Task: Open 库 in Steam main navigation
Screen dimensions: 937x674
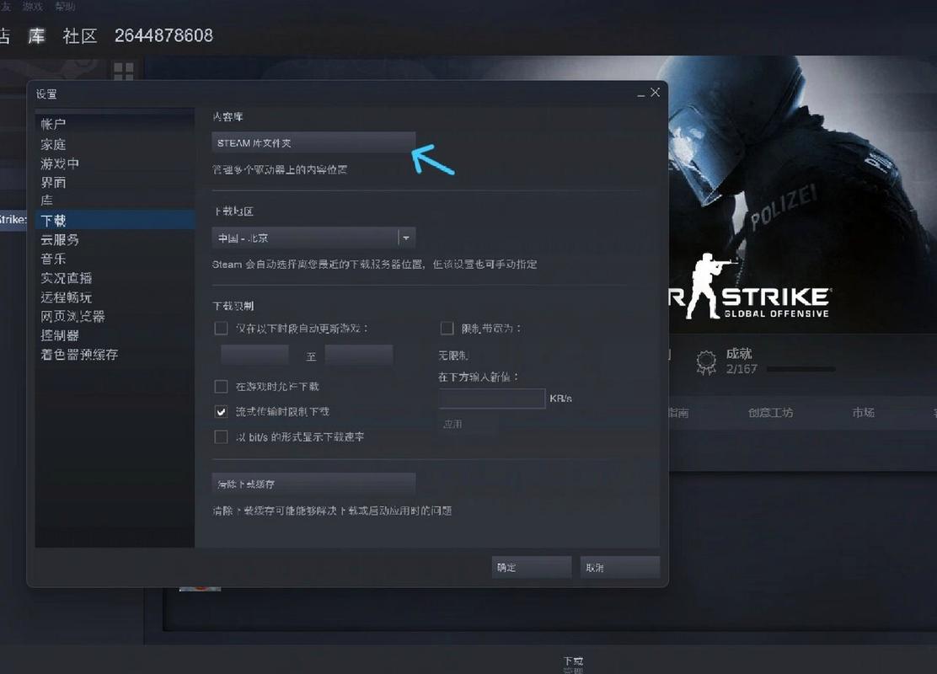Action: (x=36, y=36)
